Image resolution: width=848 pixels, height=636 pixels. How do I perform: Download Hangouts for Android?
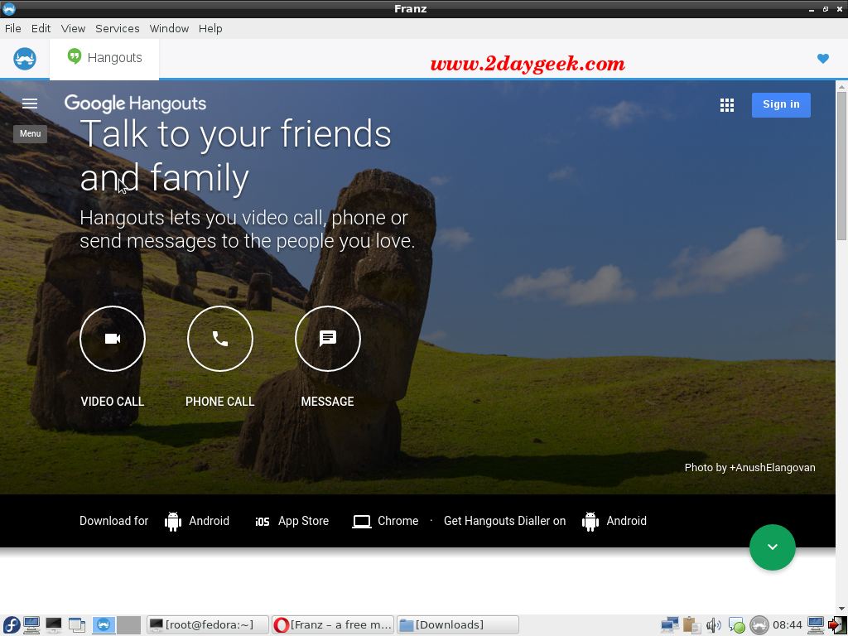pyautogui.click(x=197, y=522)
